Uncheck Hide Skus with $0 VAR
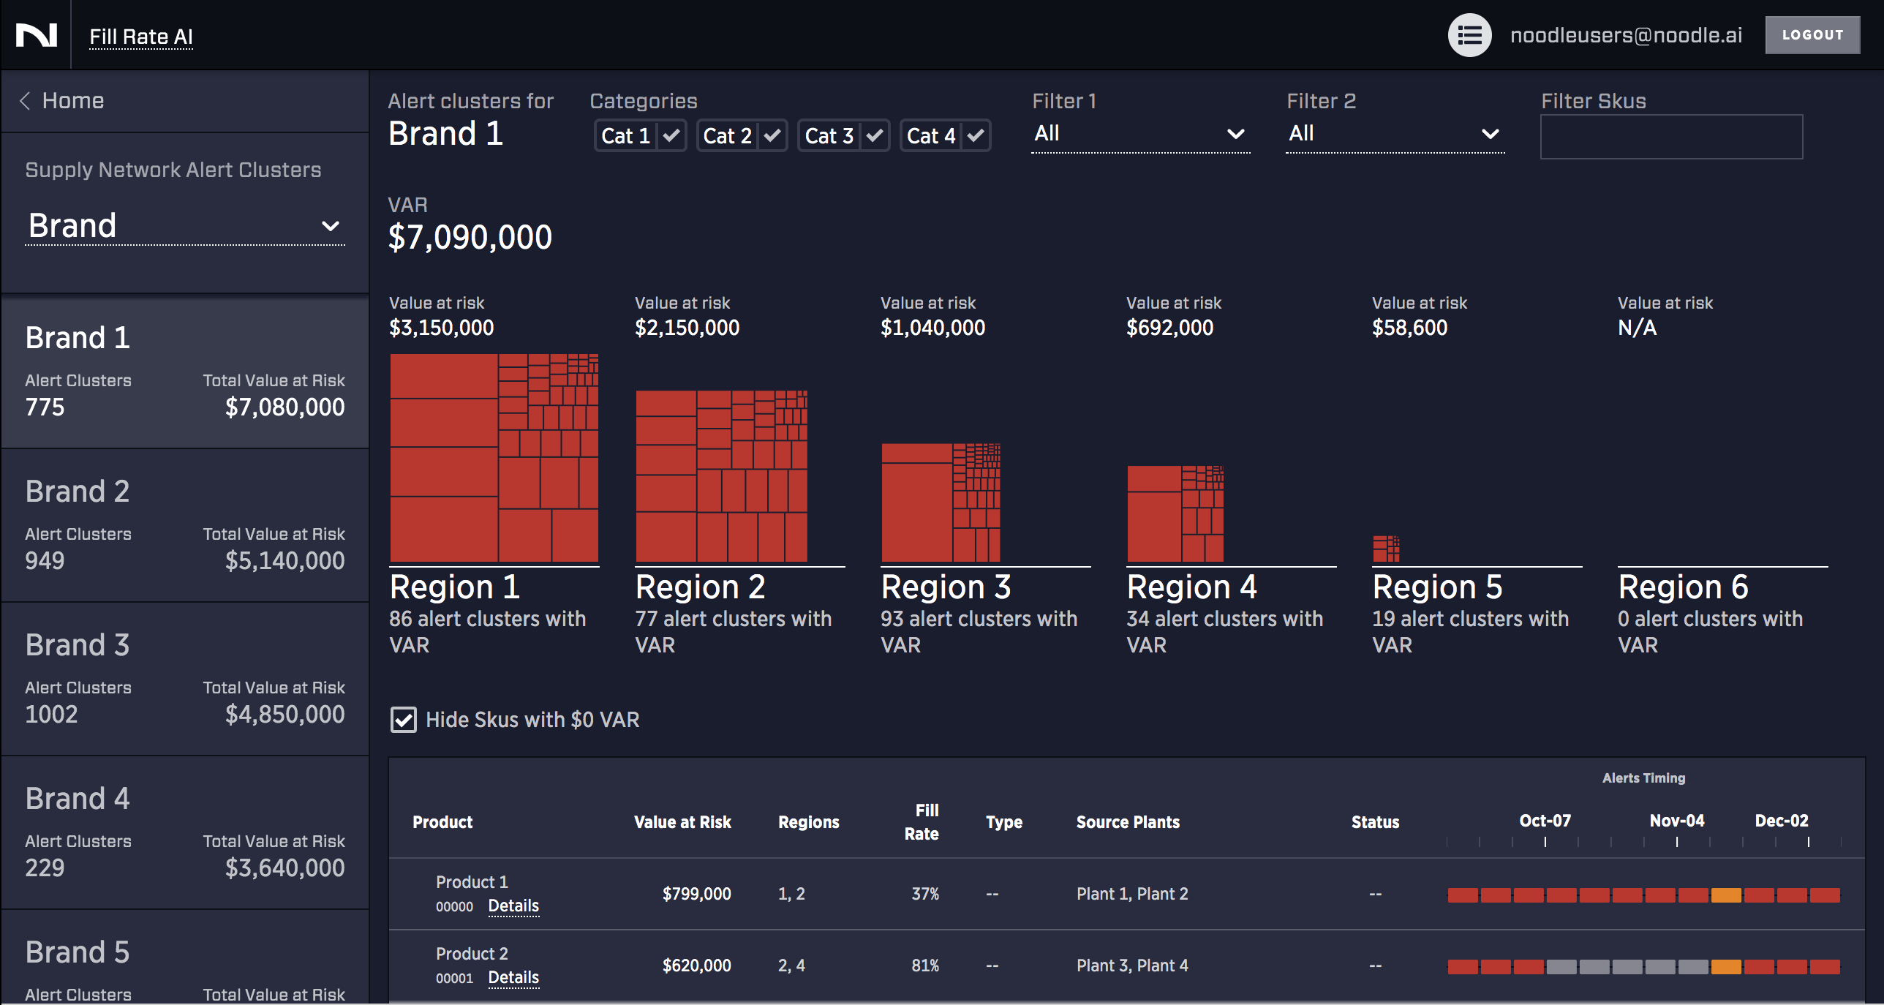1884x1005 pixels. click(403, 720)
